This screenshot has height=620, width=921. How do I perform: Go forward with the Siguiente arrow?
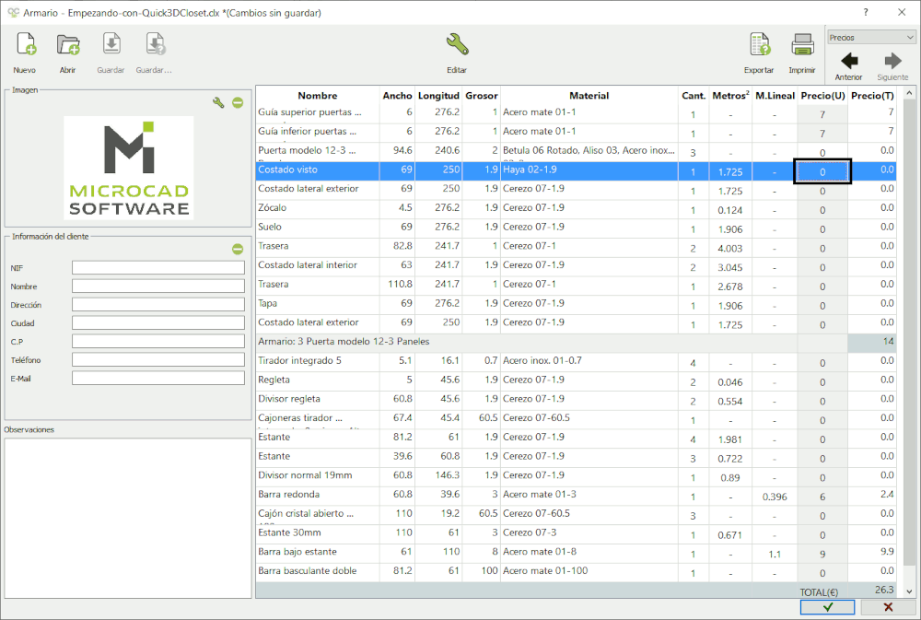(892, 61)
